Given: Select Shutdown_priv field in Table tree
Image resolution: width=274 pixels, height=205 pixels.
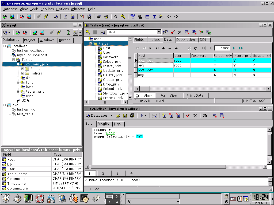Looking at the screenshot, I should point(115,93).
